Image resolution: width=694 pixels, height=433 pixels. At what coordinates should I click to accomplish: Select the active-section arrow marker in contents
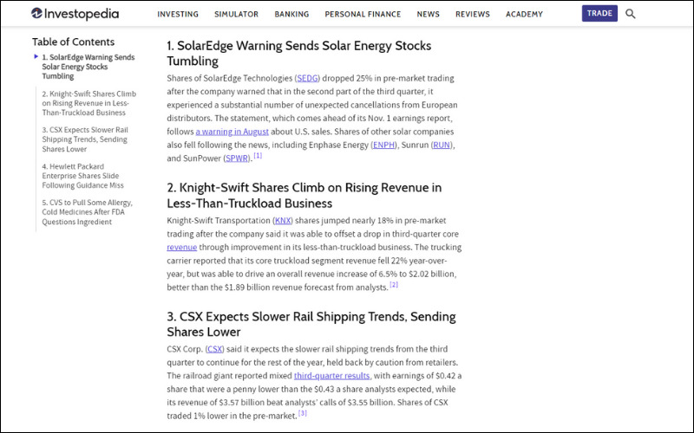(36, 56)
